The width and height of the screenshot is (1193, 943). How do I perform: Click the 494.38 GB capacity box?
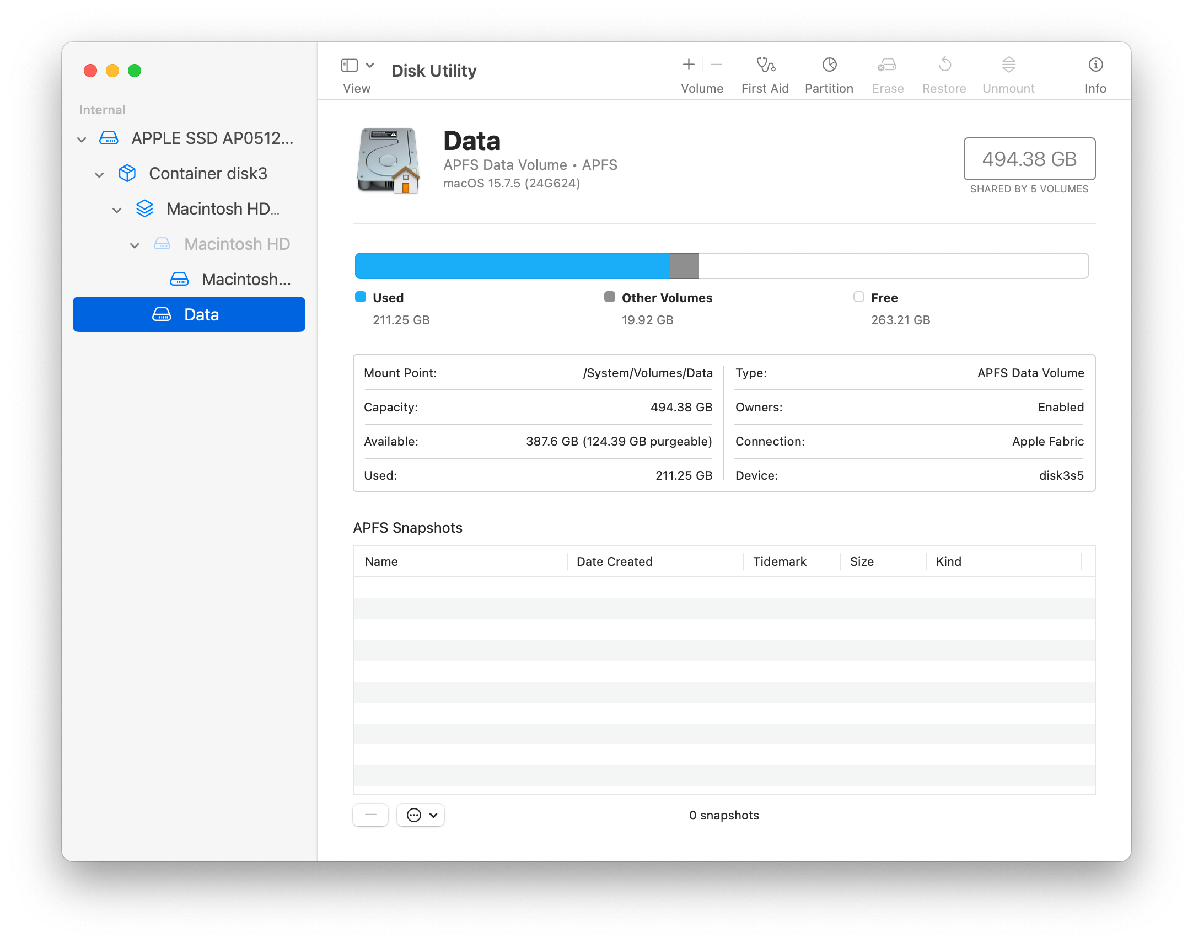pos(1029,159)
